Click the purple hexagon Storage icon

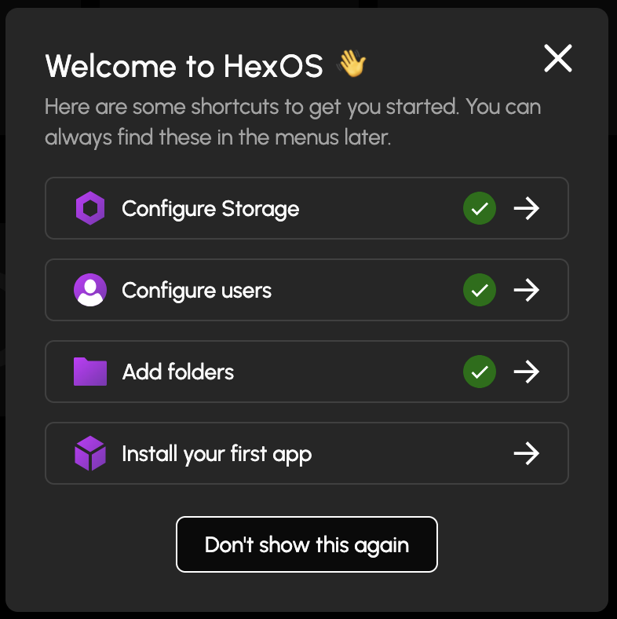[90, 209]
